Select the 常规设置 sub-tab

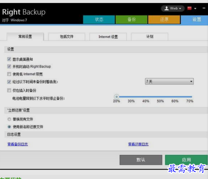(x=25, y=36)
